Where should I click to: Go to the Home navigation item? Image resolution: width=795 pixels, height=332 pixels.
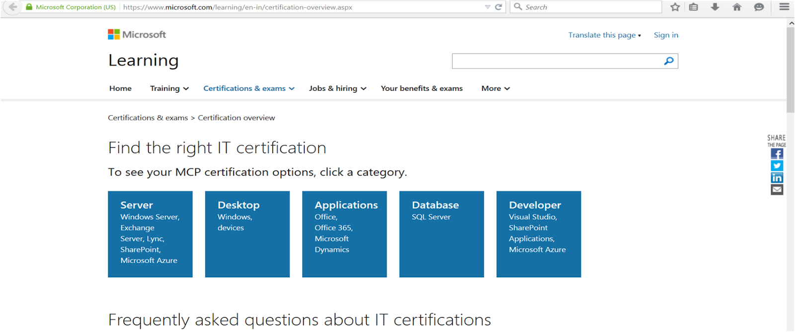[120, 88]
